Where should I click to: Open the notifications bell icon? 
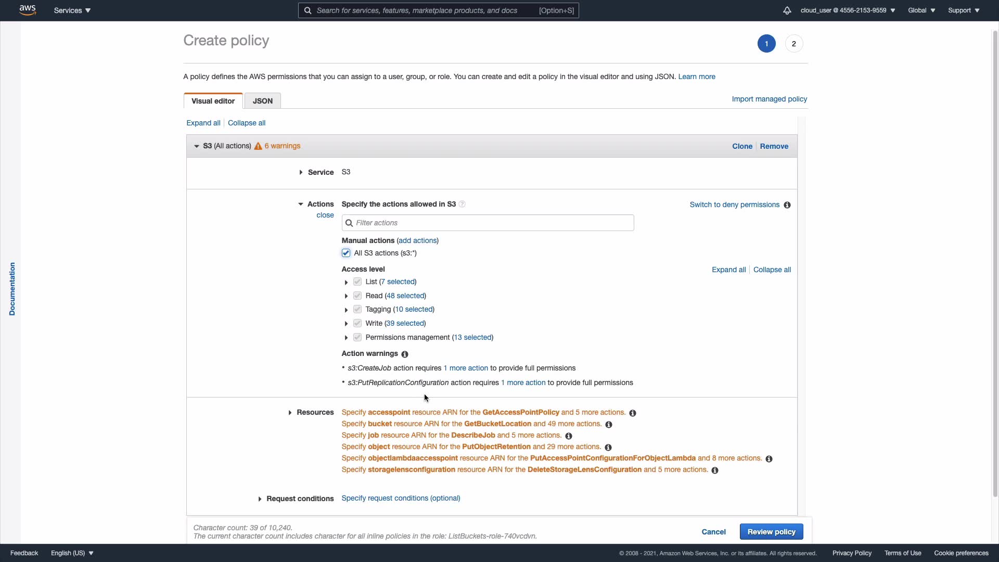(787, 10)
